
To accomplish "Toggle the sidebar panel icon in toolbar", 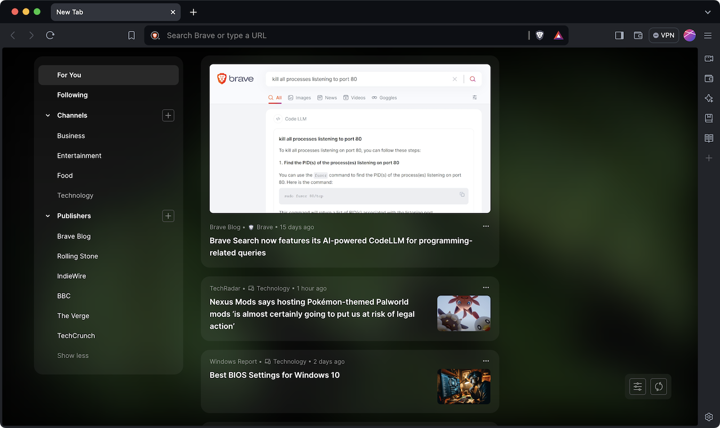I will pos(619,35).
